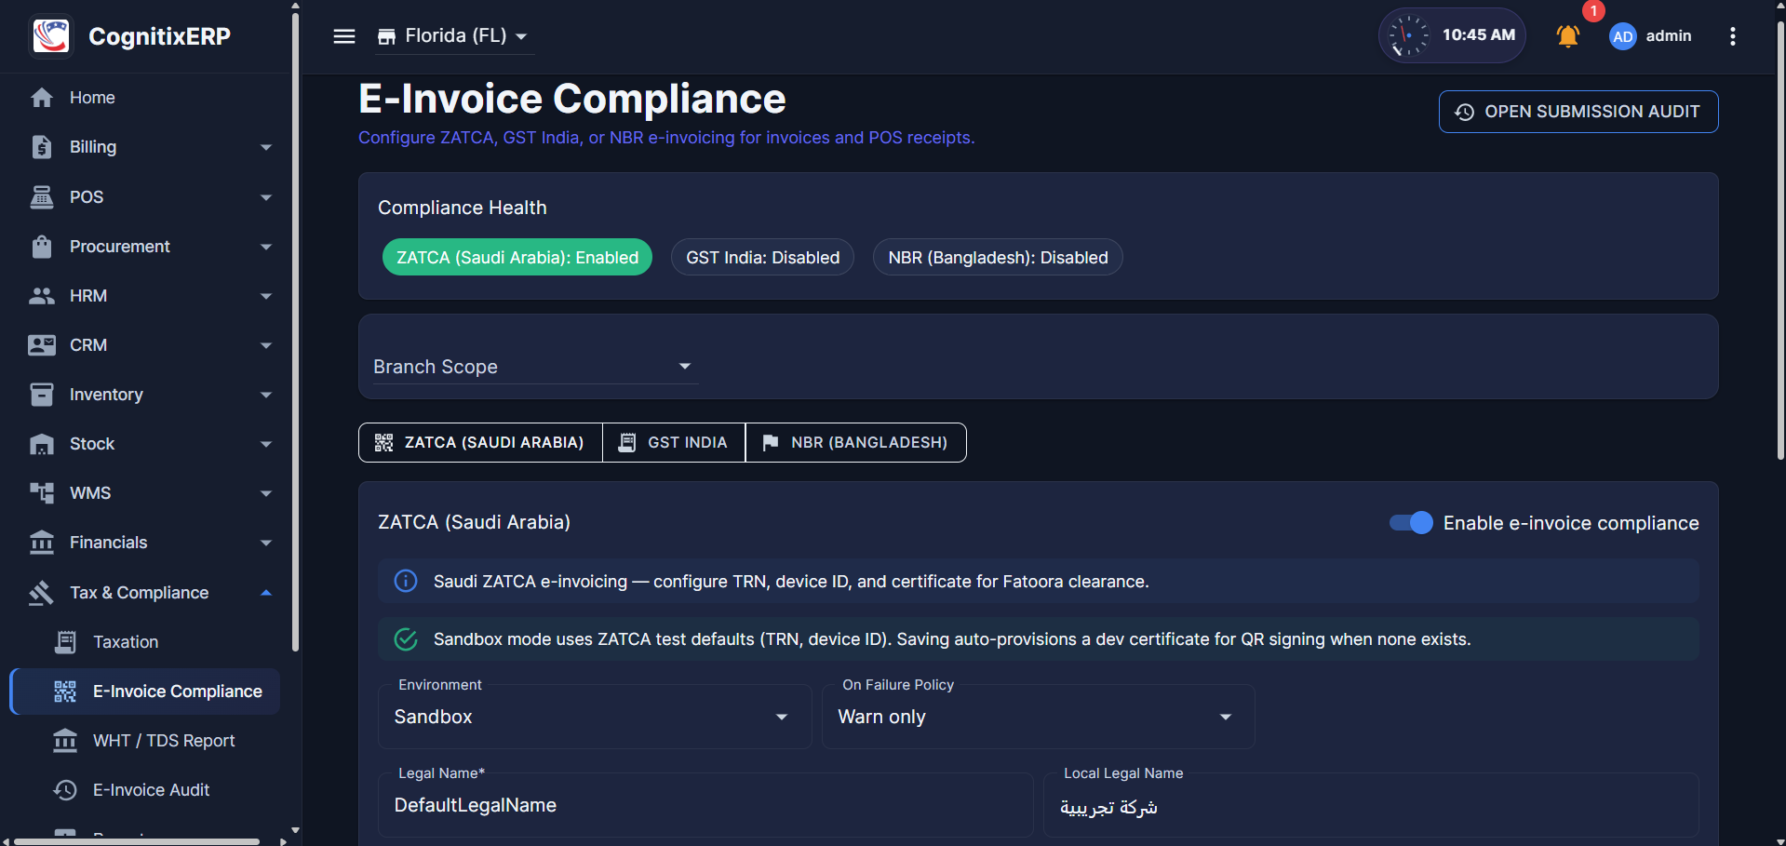This screenshot has width=1786, height=846.
Task: Open the Branch Scope dropdown
Action: click(x=535, y=367)
